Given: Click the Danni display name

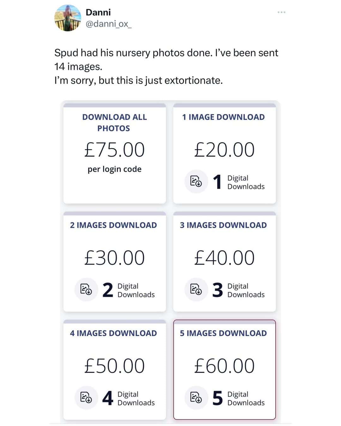Looking at the screenshot, I should pos(98,12).
